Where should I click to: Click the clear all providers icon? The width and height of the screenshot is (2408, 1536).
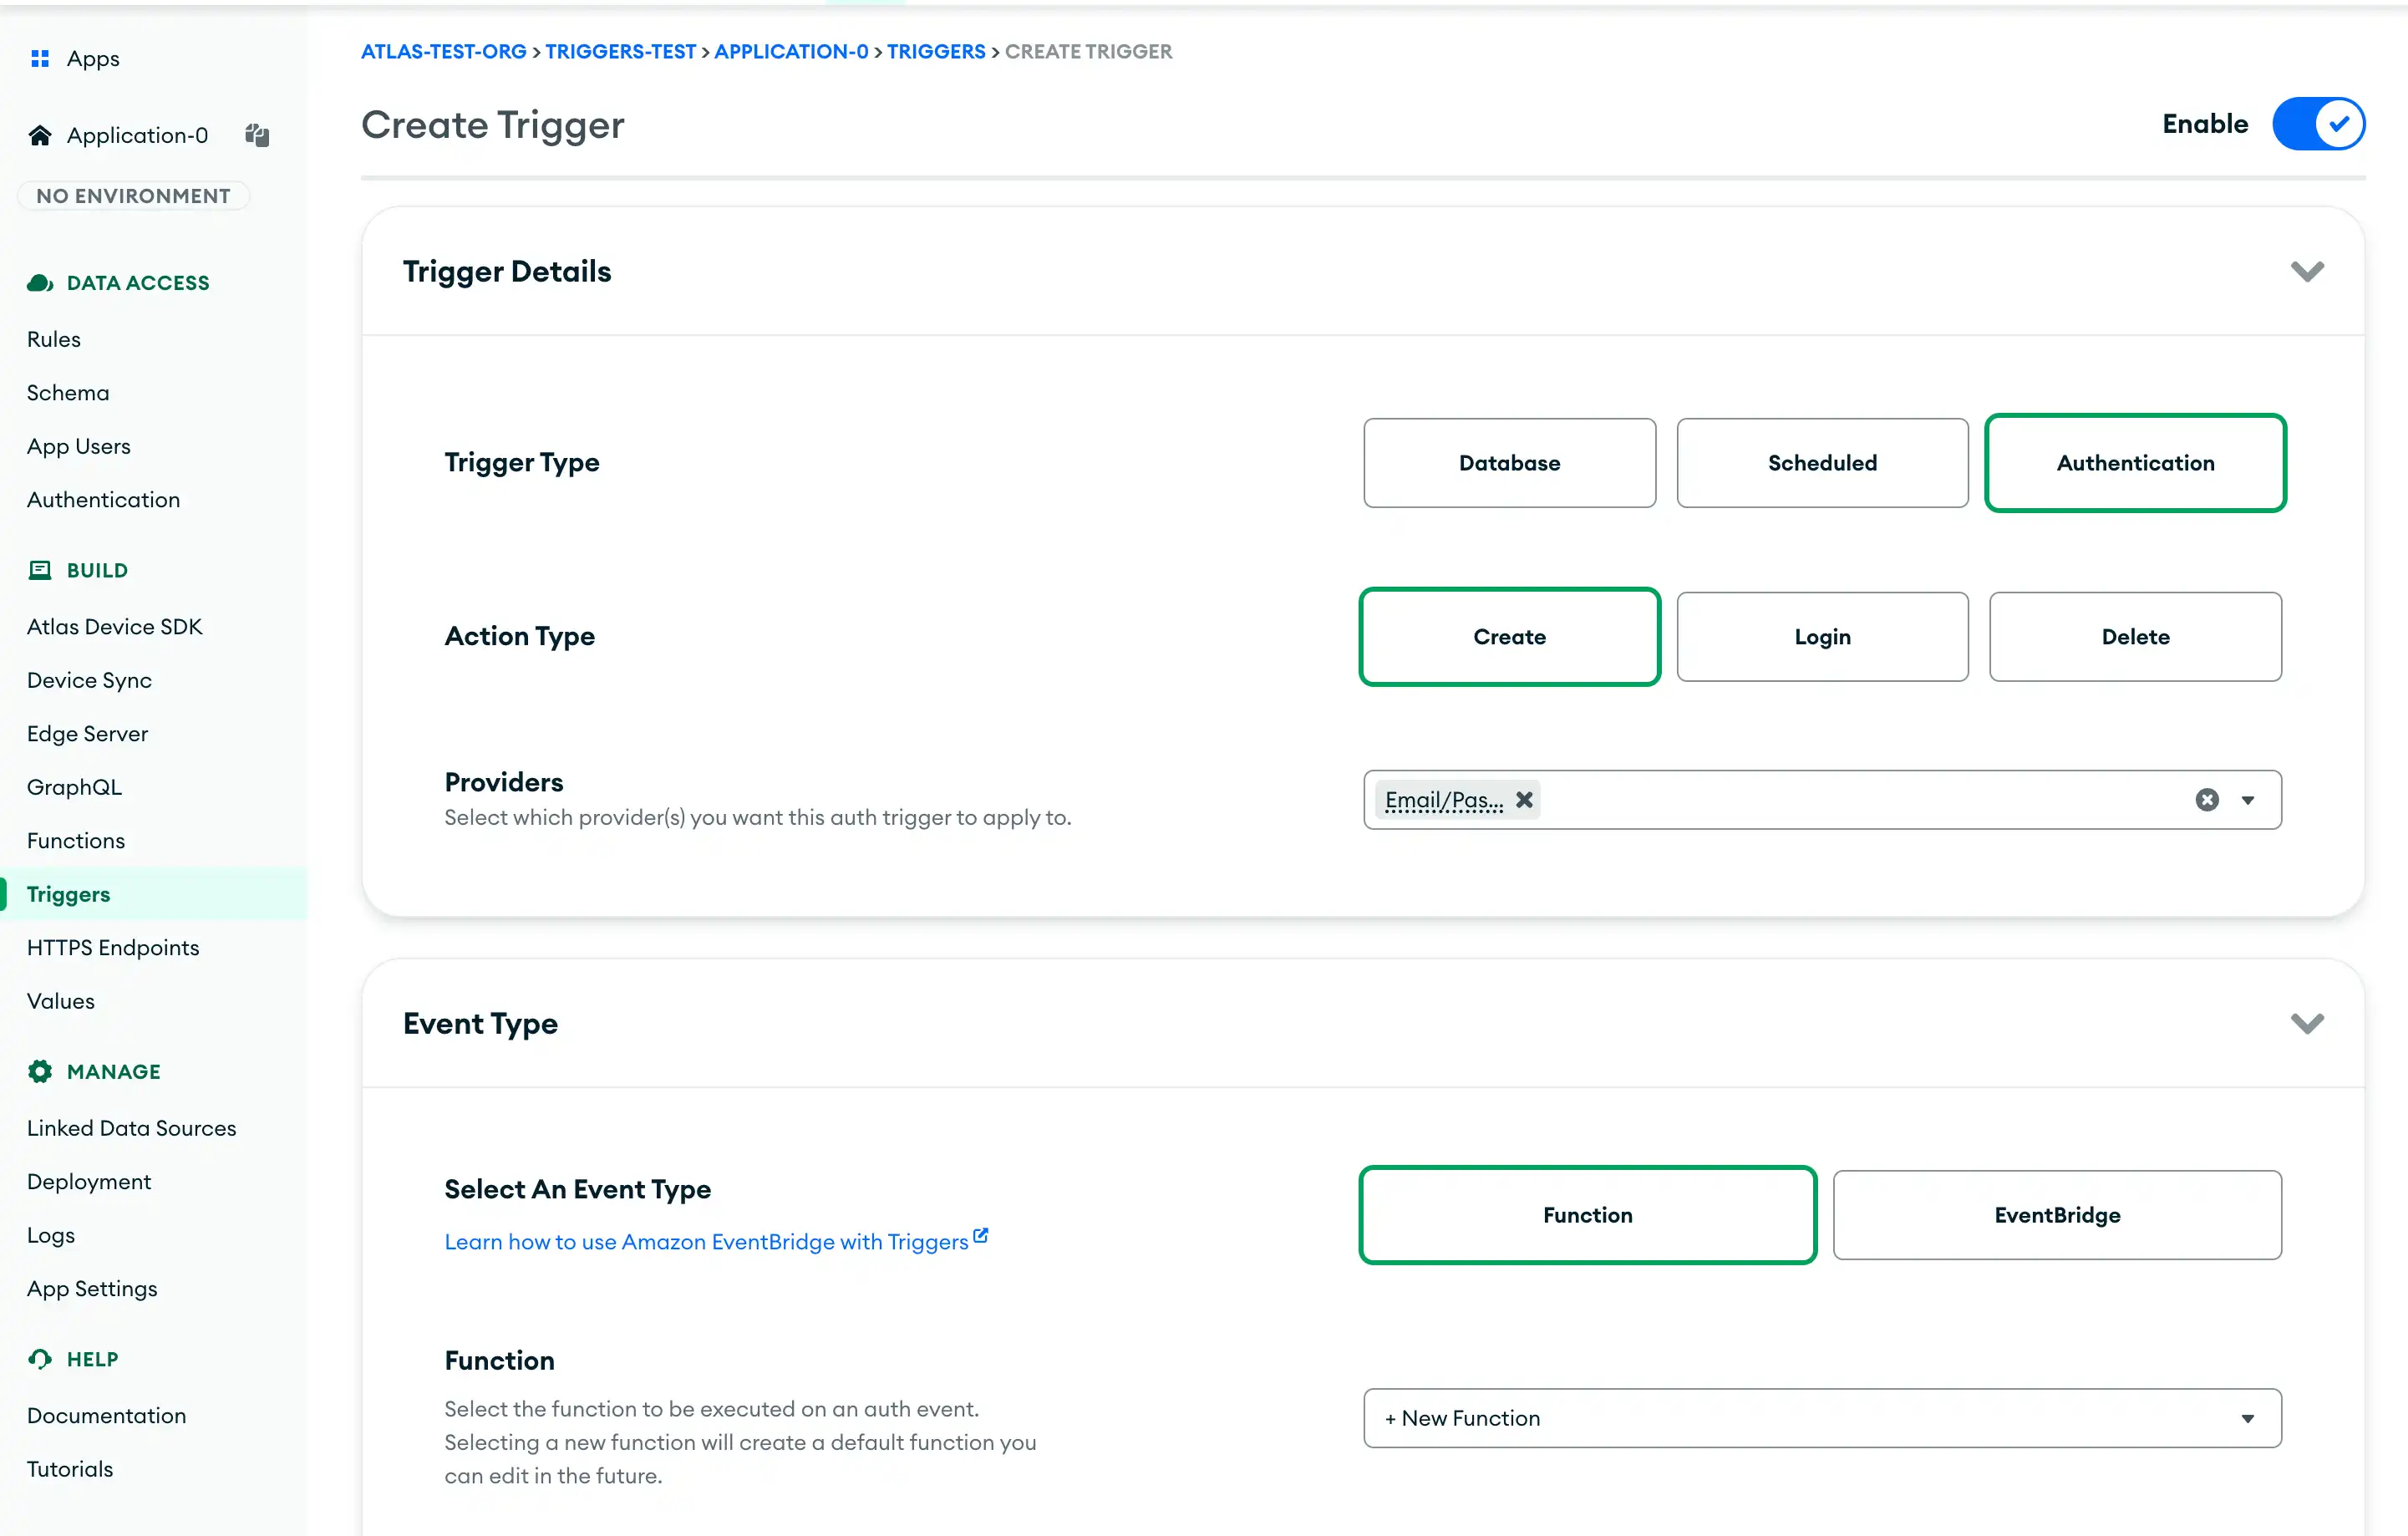[x=2208, y=799]
